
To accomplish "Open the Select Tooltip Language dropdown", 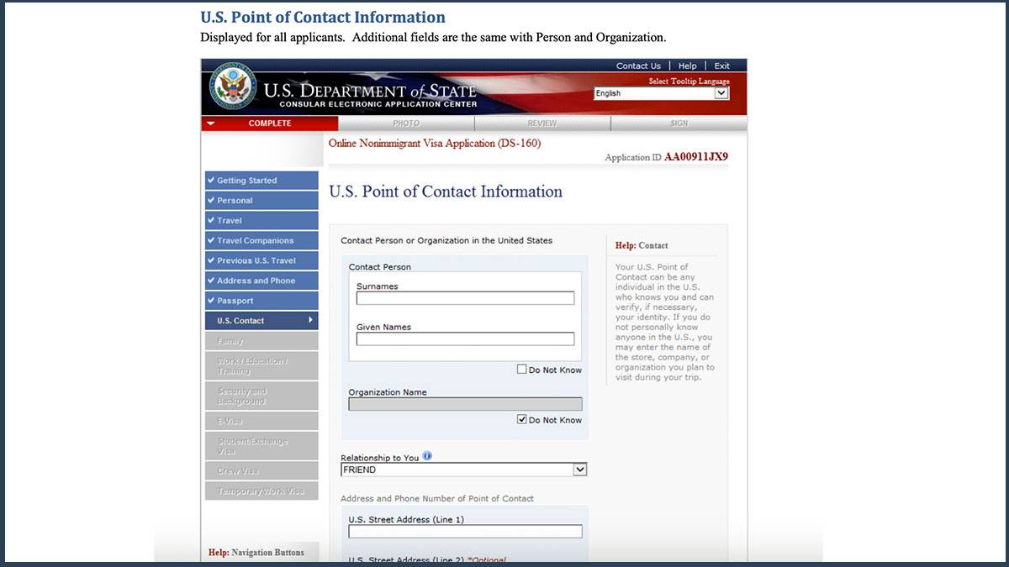I will coord(661,93).
